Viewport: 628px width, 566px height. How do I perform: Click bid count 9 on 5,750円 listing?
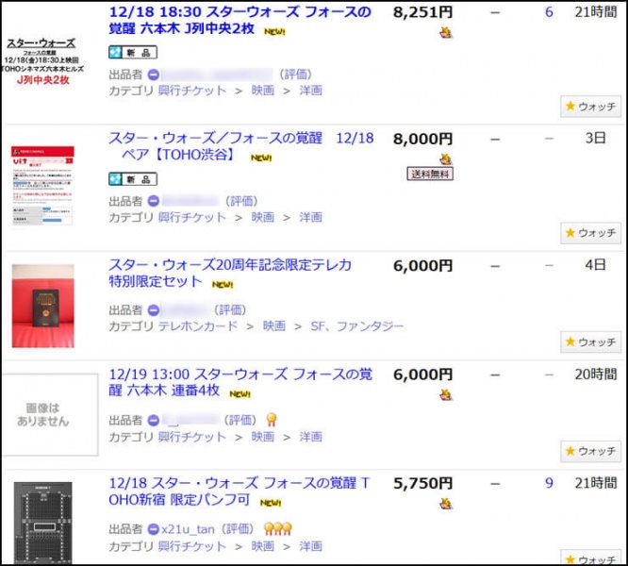(549, 483)
